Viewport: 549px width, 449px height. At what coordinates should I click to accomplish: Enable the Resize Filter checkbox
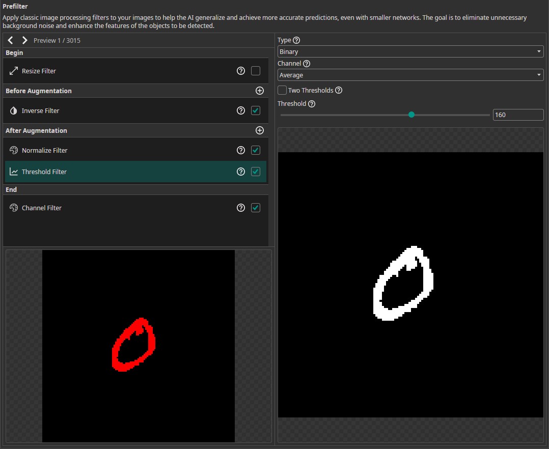(x=256, y=71)
